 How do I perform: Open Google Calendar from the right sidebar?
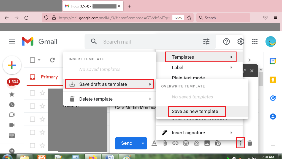(x=273, y=62)
